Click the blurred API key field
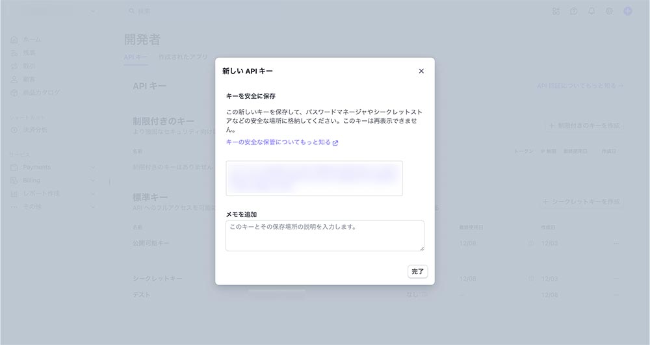 click(314, 178)
